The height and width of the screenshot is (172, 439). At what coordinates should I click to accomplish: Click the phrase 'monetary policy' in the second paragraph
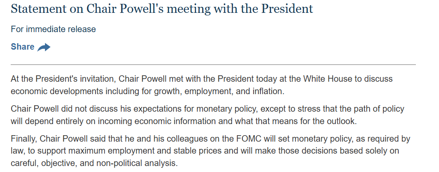click(227, 109)
